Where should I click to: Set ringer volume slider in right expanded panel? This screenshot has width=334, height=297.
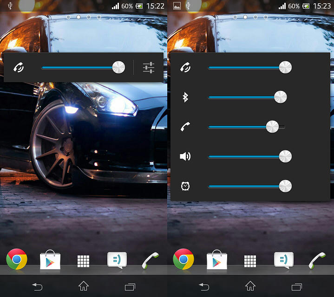[250, 67]
